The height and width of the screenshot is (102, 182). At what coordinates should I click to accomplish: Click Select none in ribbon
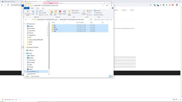98,13
